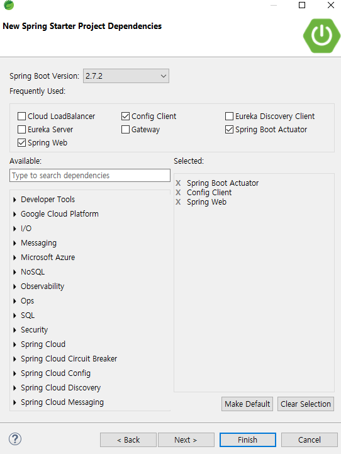Click the Make Default button
Image resolution: width=341 pixels, height=454 pixels.
(247, 404)
